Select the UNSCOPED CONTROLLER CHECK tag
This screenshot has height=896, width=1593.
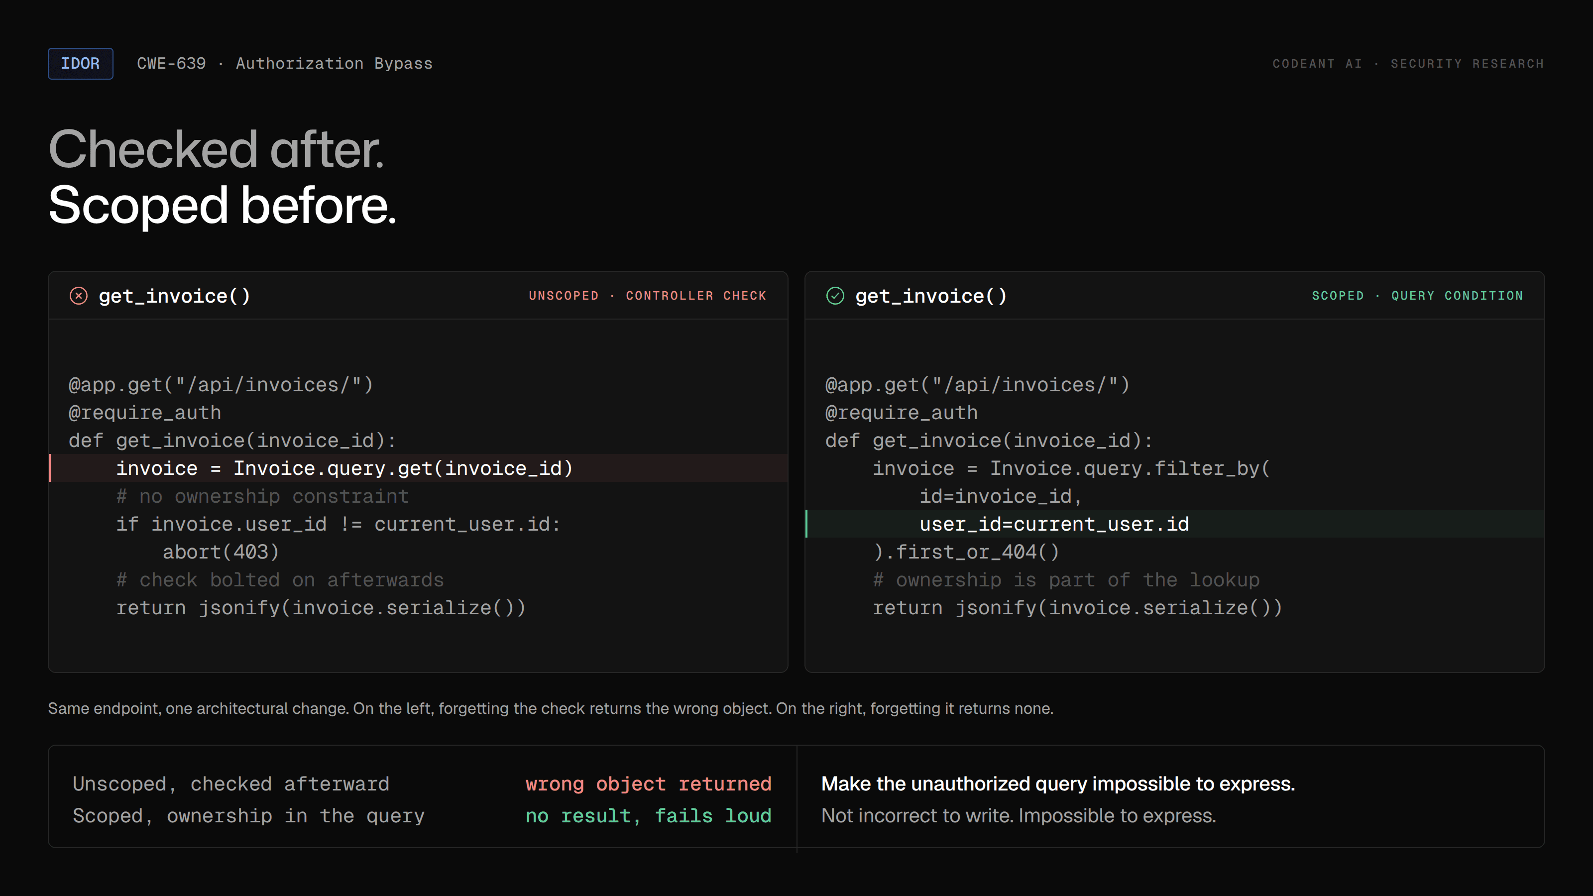[648, 296]
